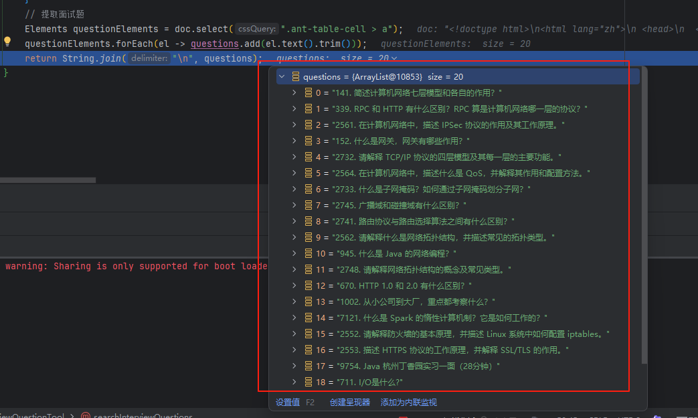The height and width of the screenshot is (418, 698).
Task: Click the object icon of entry 6
Action: (x=308, y=189)
